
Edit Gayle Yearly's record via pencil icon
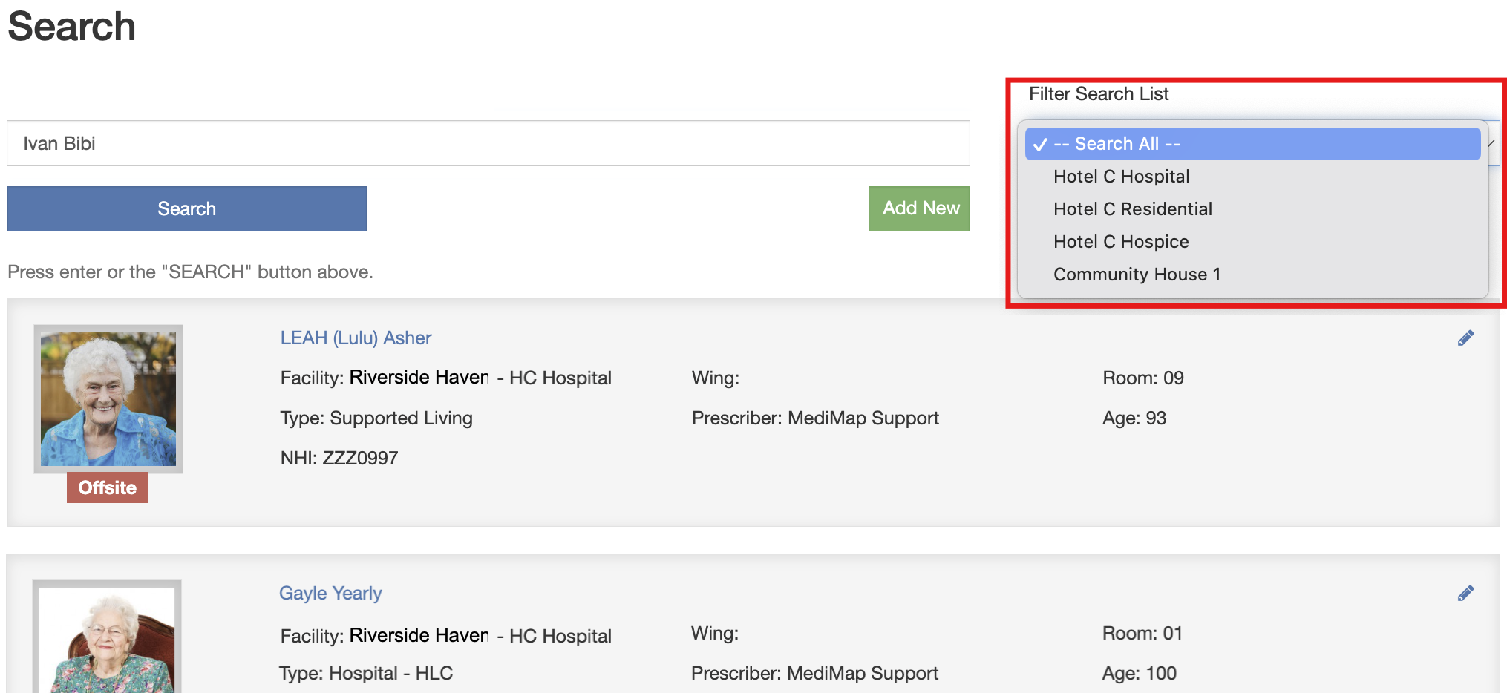pos(1465,592)
